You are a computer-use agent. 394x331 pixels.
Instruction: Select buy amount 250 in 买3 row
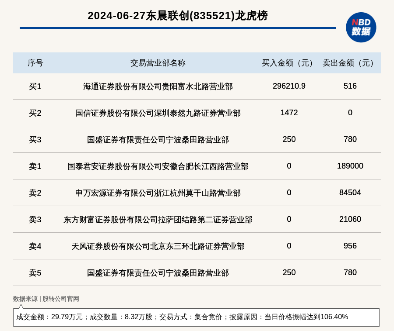coord(289,139)
